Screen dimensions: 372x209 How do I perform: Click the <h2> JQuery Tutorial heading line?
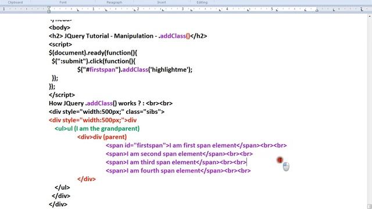[x=128, y=36]
